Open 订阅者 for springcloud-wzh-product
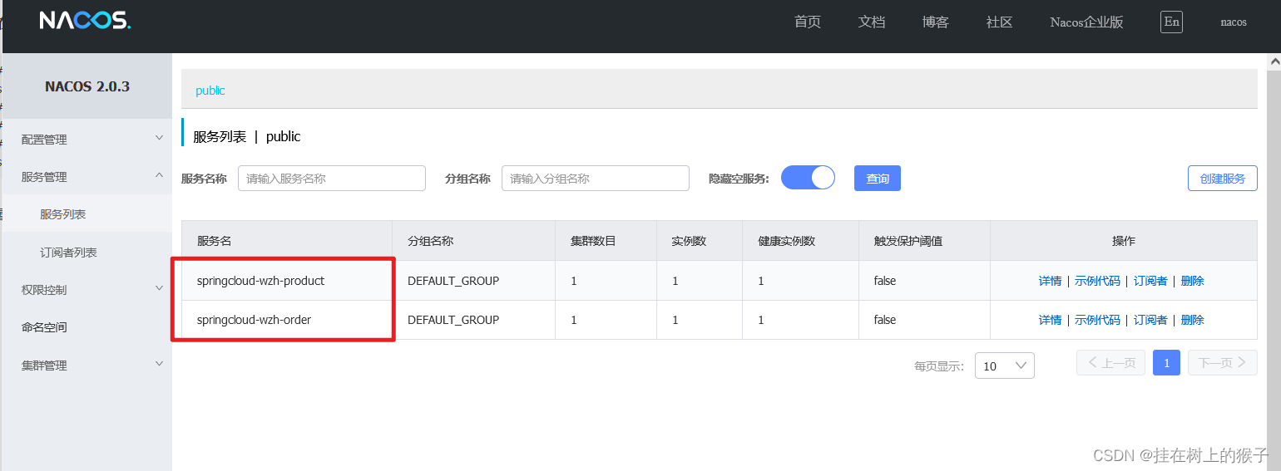The width and height of the screenshot is (1281, 471). click(x=1150, y=281)
